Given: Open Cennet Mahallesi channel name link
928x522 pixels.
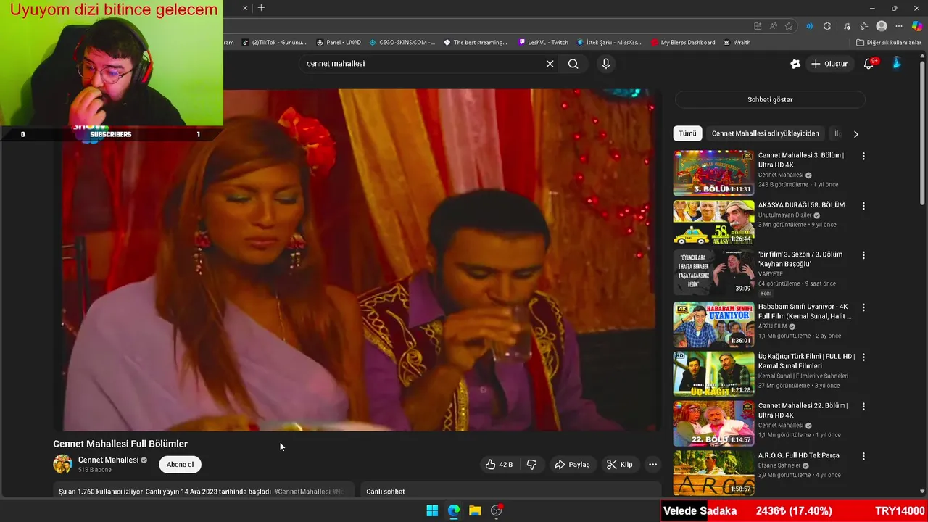Looking at the screenshot, I should coord(108,460).
